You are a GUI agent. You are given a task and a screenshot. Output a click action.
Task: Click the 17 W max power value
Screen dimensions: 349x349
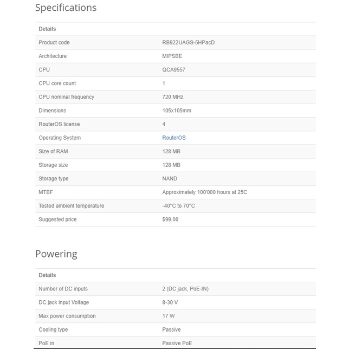coord(168,316)
